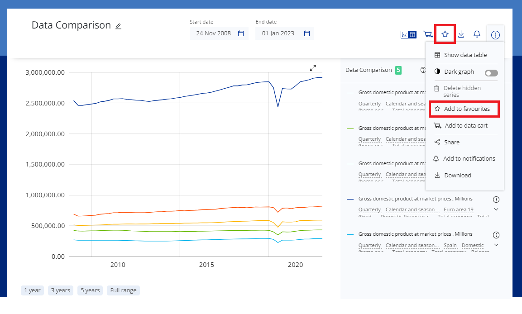Click the three-dot more options button
This screenshot has width=522, height=314.
pos(495,35)
